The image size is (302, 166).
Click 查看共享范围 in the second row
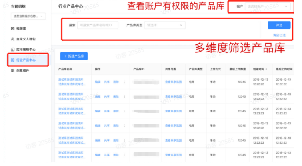(x=173, y=96)
